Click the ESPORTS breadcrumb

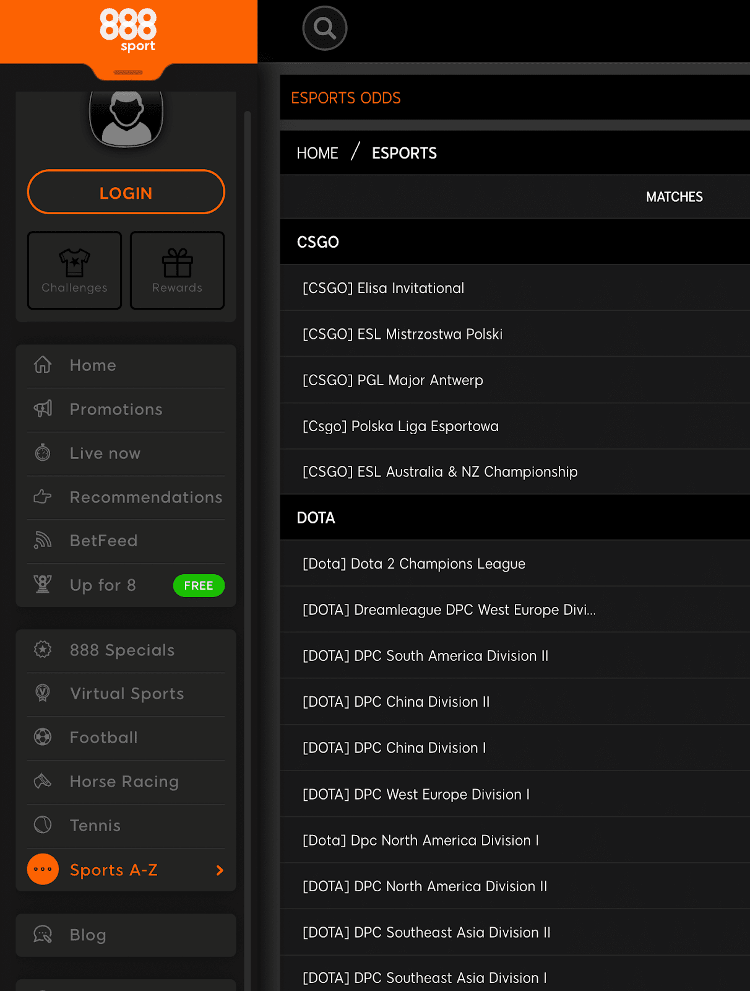(x=404, y=153)
